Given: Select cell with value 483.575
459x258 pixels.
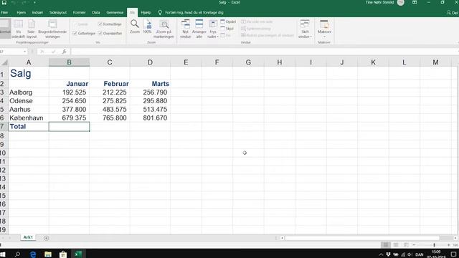Looking at the screenshot, I should pyautogui.click(x=110, y=110).
